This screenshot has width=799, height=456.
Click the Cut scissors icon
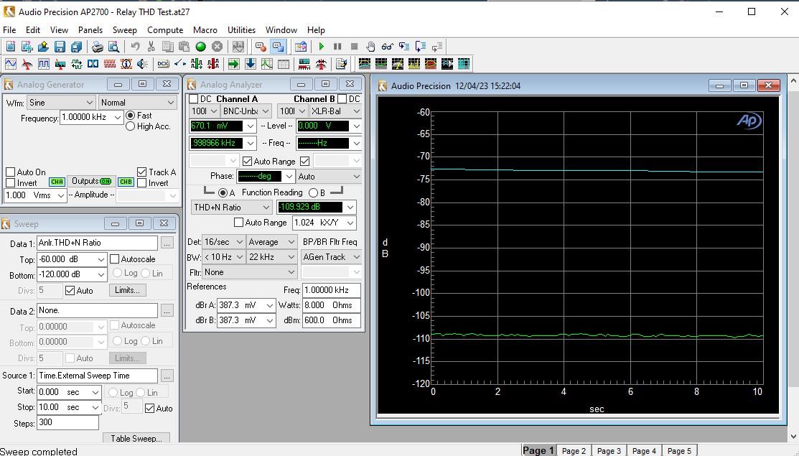click(x=151, y=47)
